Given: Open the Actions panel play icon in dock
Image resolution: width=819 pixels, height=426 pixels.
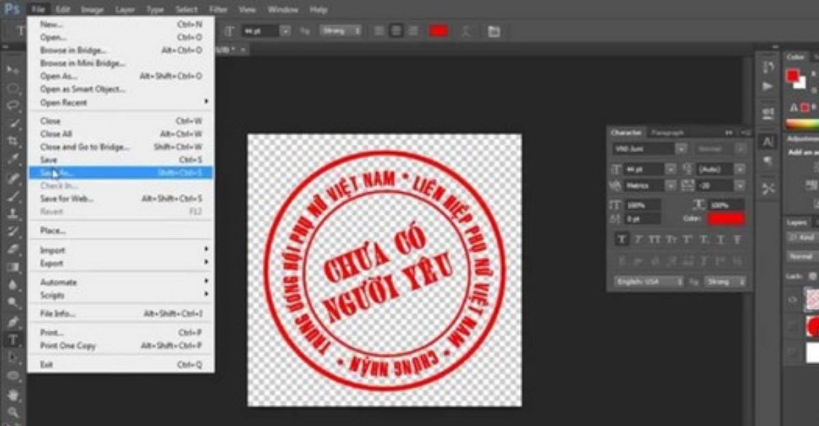Looking at the screenshot, I should 768,87.
